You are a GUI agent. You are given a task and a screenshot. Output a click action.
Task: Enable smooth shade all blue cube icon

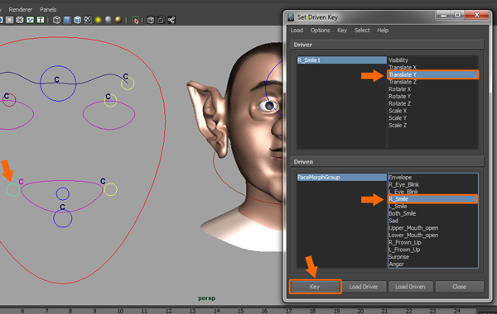67,20
